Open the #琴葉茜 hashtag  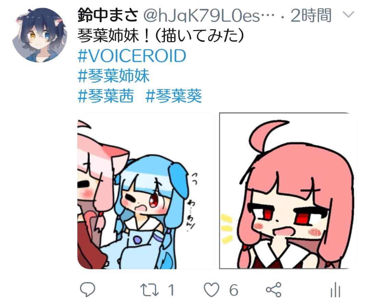click(x=106, y=96)
